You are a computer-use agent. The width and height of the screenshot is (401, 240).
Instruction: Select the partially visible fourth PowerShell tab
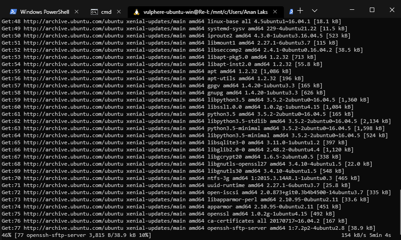point(291,12)
